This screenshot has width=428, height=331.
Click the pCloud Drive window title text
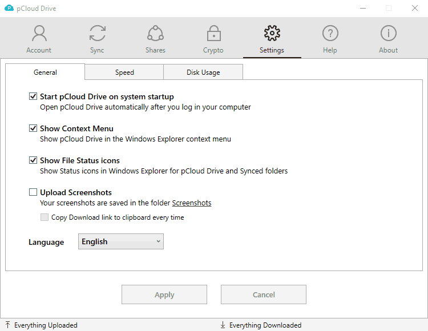click(x=37, y=9)
